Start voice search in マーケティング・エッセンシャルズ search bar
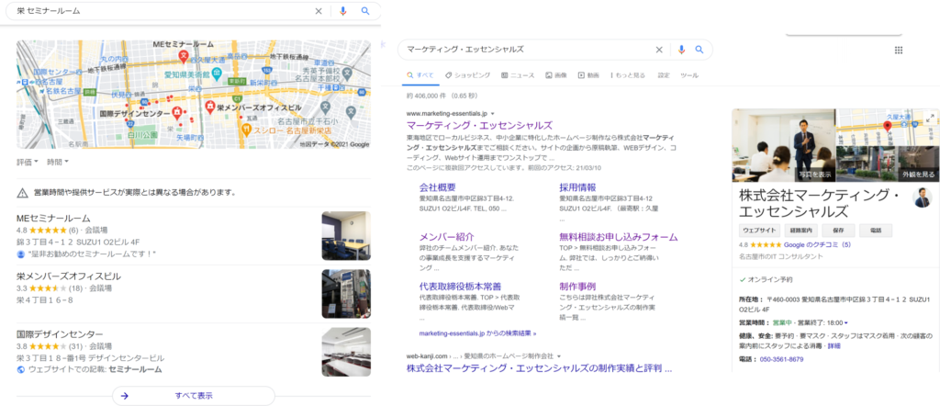Screen dimensions: 940x406 point(681,50)
